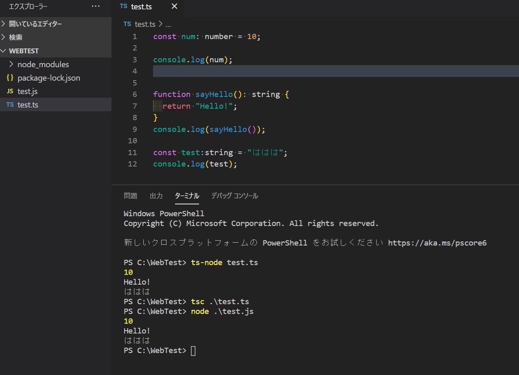Viewport: 519px width, 375px height.
Task: Click the breadcrumb ellipsis after test.ts
Action: [168, 24]
